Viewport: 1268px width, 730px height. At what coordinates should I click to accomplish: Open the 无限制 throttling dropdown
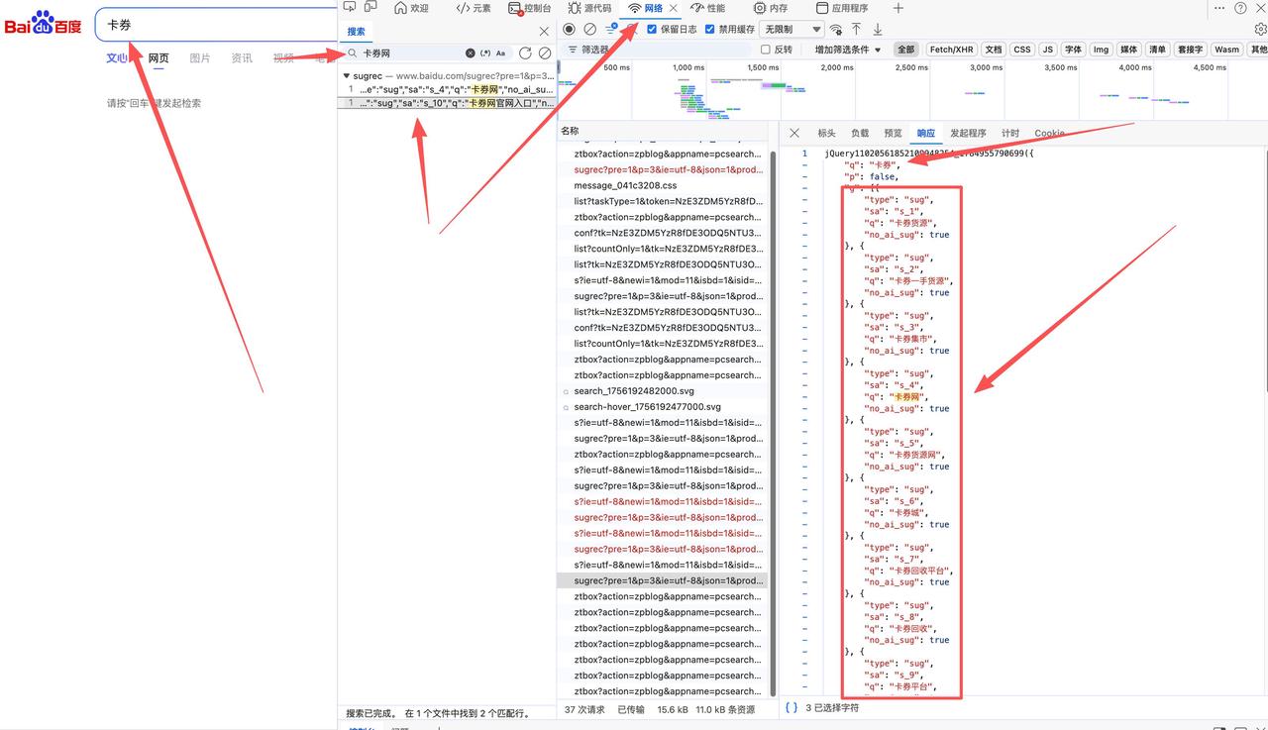click(792, 30)
